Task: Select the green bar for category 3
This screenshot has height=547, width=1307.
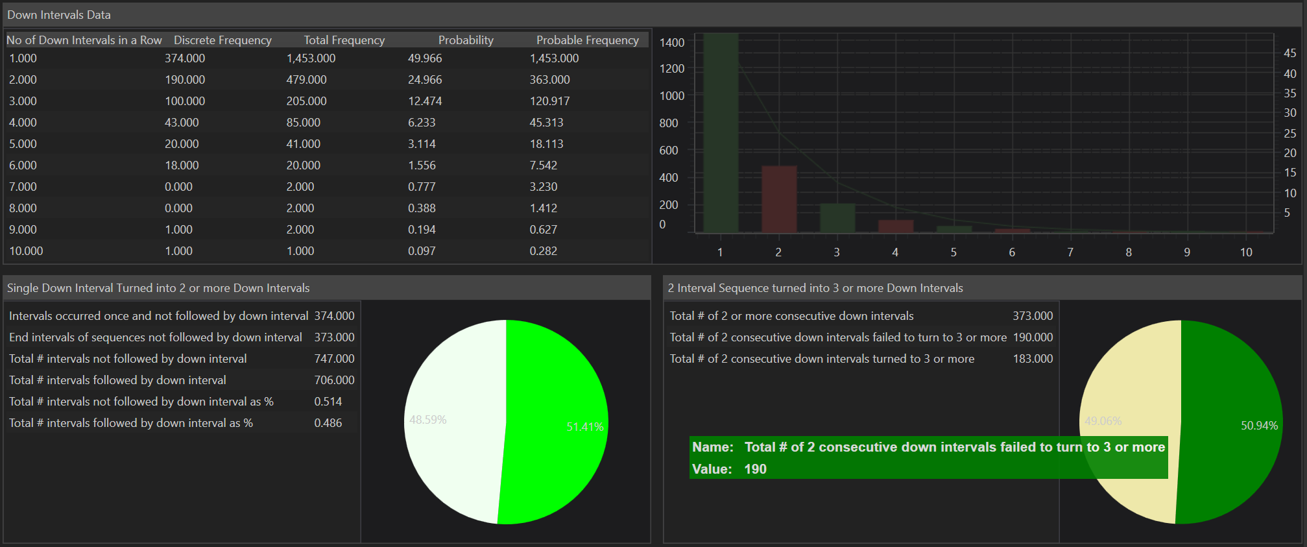Action: [837, 218]
